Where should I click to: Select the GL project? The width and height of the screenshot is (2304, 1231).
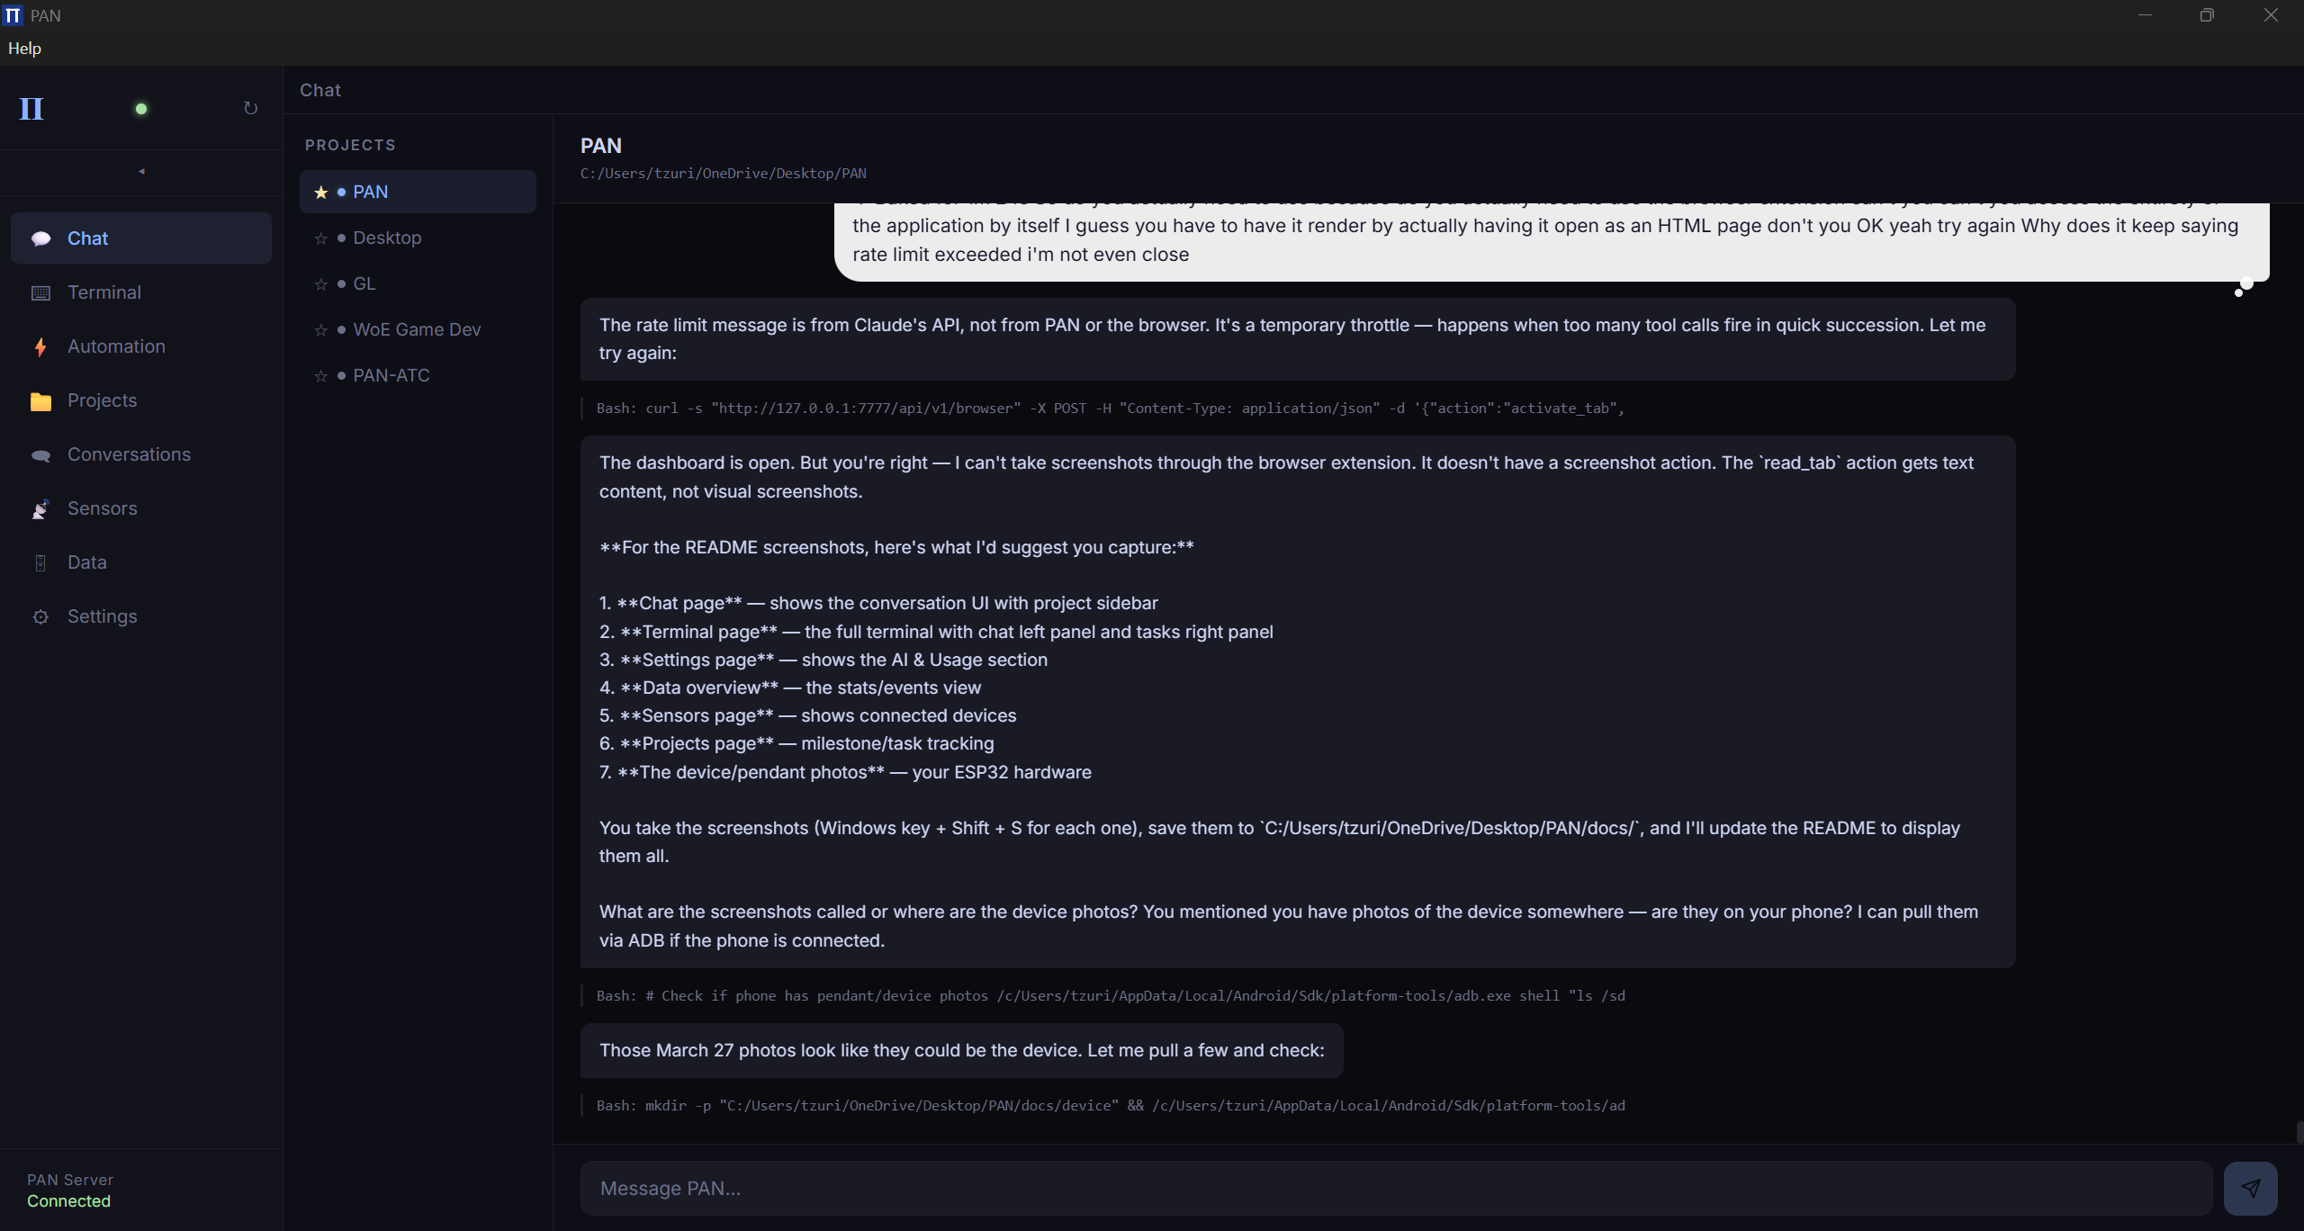click(364, 284)
